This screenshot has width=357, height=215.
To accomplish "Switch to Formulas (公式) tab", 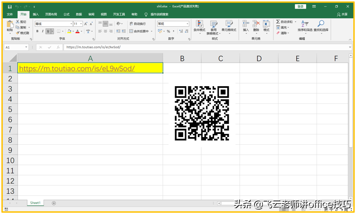I will click(67, 15).
